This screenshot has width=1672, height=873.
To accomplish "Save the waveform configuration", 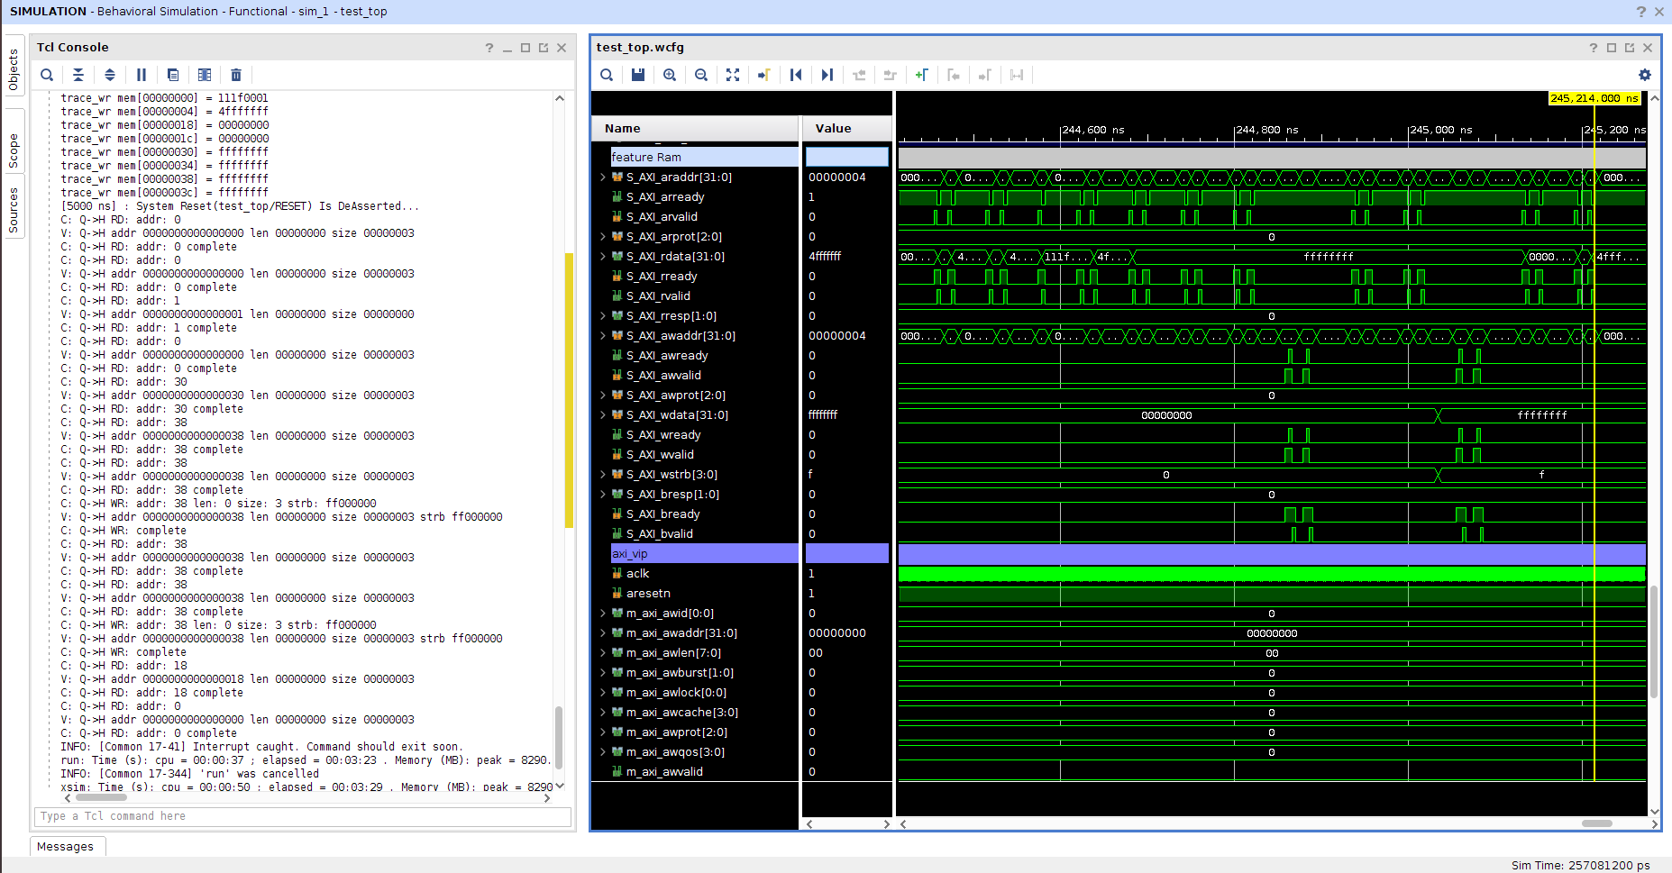I will tap(638, 75).
